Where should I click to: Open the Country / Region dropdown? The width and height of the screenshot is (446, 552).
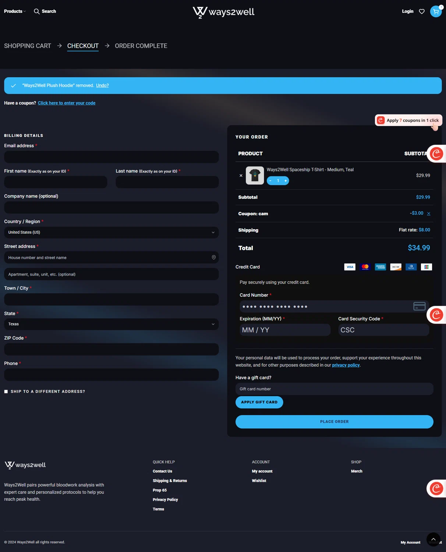coord(111,233)
